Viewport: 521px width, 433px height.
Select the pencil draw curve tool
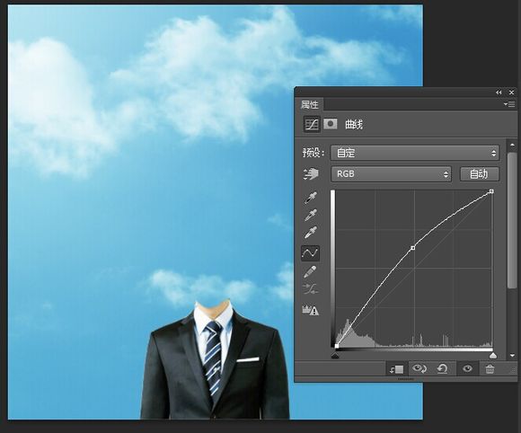pyautogui.click(x=310, y=272)
